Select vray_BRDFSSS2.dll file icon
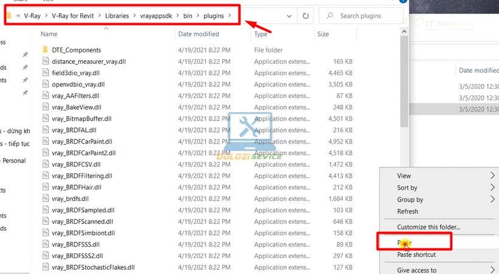This screenshot has width=499, height=274. pos(46,256)
